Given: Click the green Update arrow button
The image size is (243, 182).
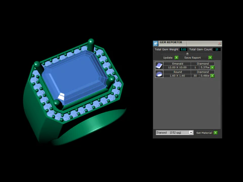Looking at the screenshot, I should click(176, 58).
